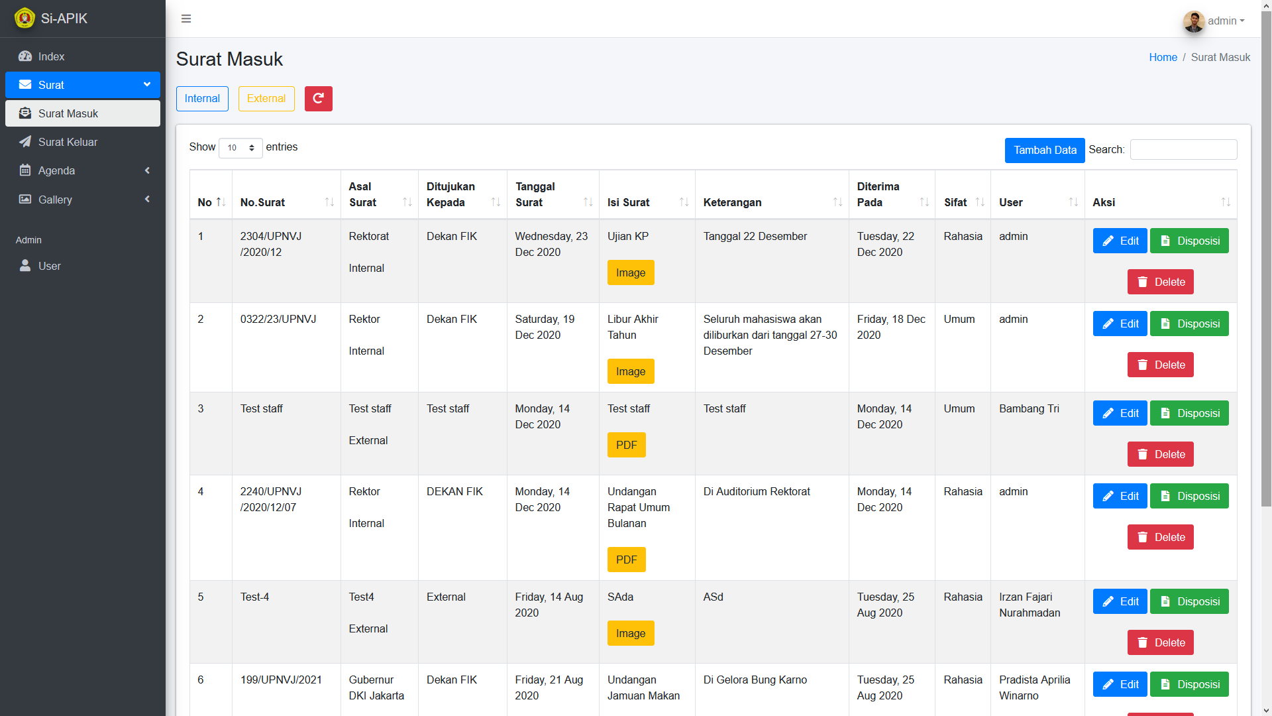Viewport: 1272px width, 716px height.
Task: Click the User person icon in sidebar
Action: point(25,266)
